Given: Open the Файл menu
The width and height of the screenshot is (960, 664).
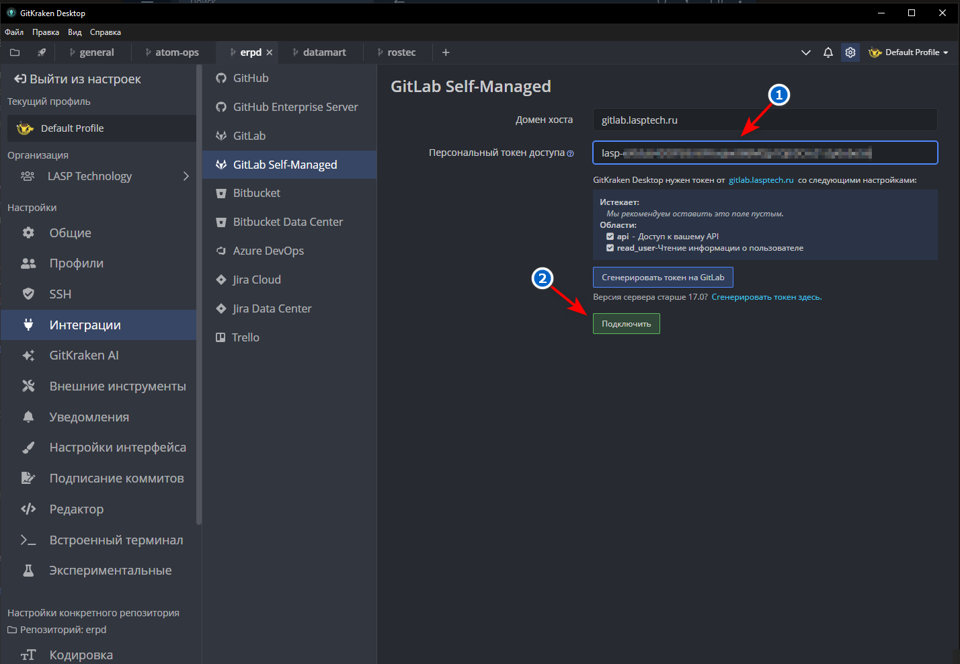Looking at the screenshot, I should pyautogui.click(x=14, y=32).
